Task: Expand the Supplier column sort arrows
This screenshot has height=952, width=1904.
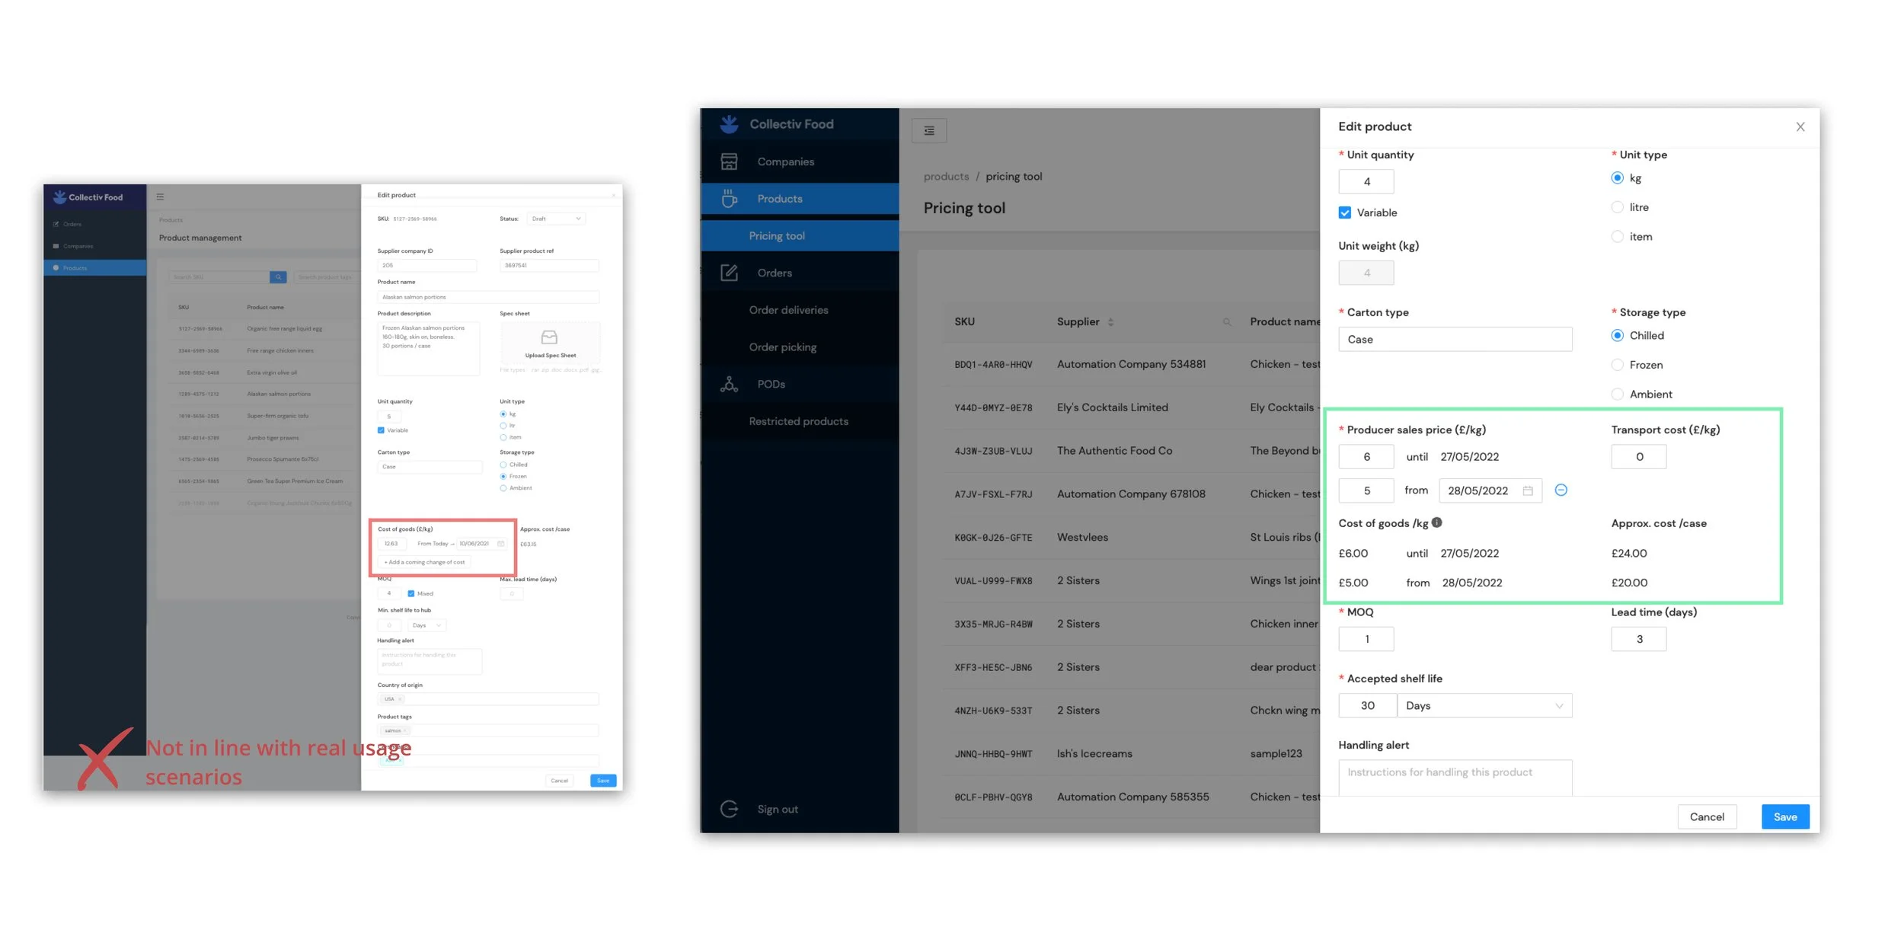Action: [1111, 321]
